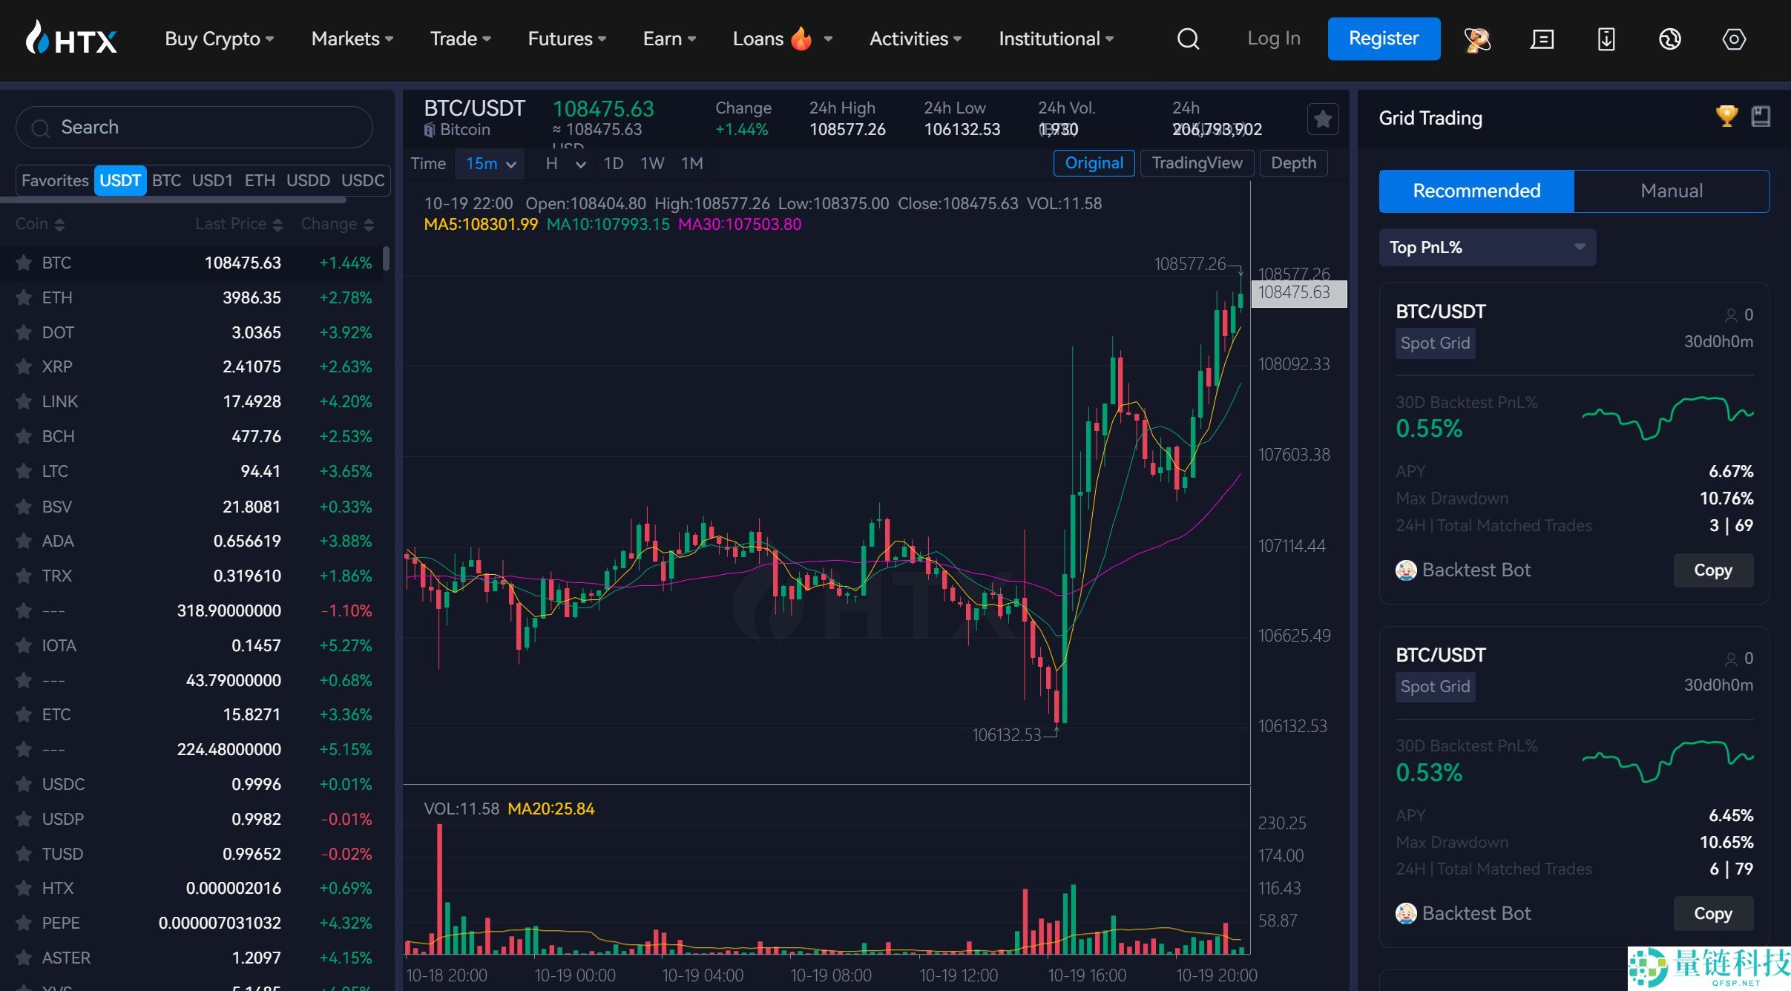Open the Top PnL% sort dropdown
Image resolution: width=1791 pixels, height=991 pixels.
click(1488, 247)
